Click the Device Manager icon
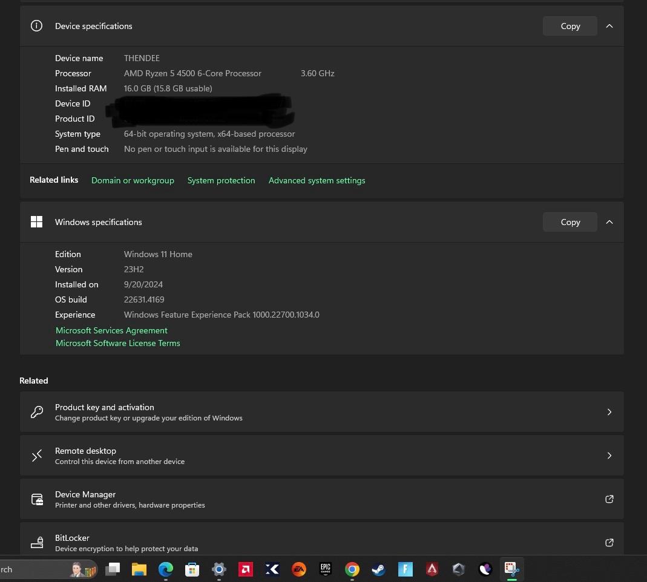The height and width of the screenshot is (582, 647). (37, 499)
